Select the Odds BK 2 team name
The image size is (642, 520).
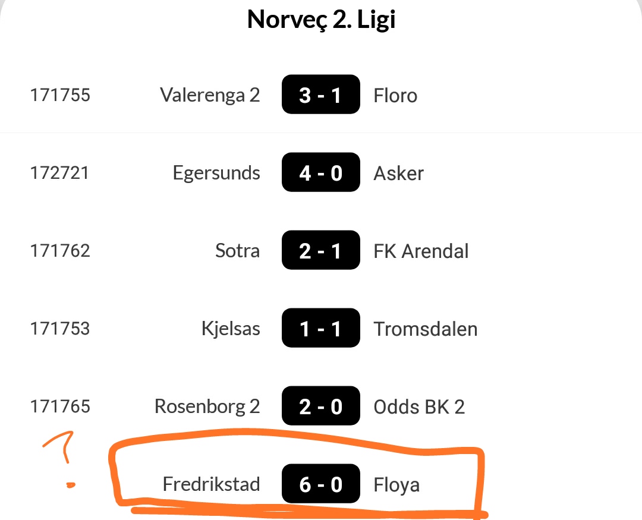(x=419, y=406)
